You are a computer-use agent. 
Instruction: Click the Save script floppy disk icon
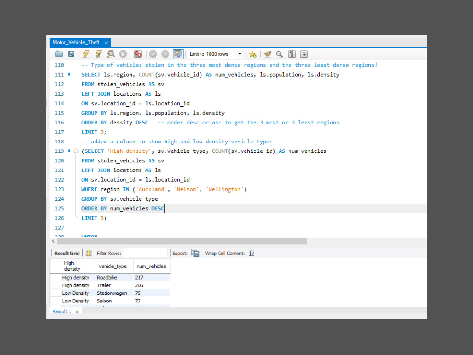(x=71, y=54)
